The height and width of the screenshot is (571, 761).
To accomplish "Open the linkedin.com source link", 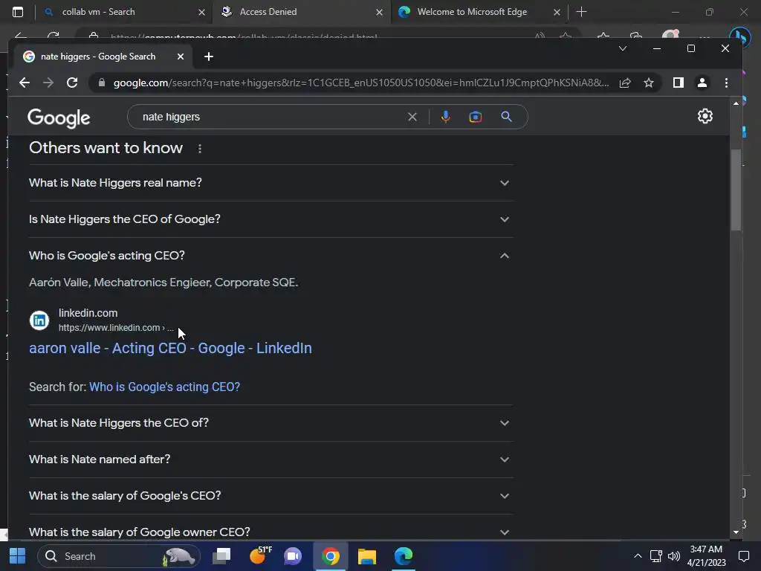I will point(102,320).
